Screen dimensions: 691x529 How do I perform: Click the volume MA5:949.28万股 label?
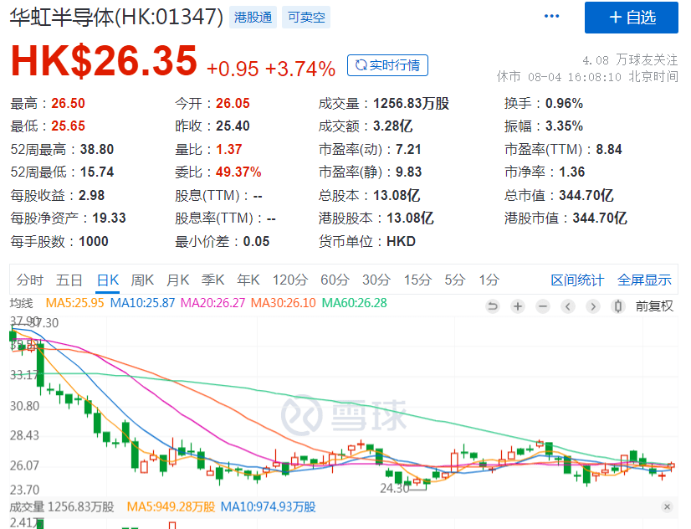click(171, 507)
